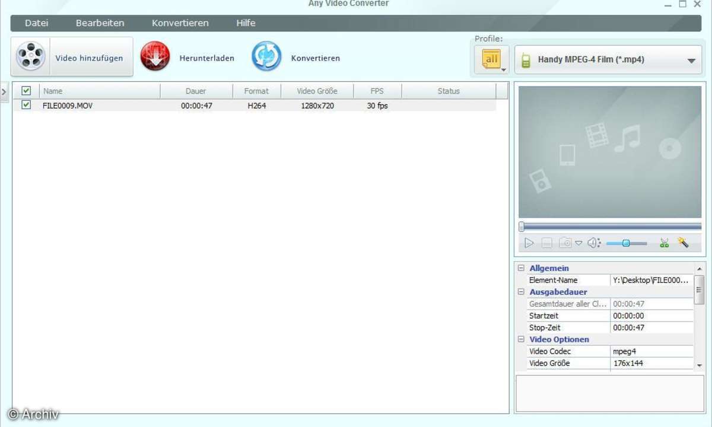Viewport: 712px width, 427px height.
Task: Click the film reel Video hinzufügen icon
Action: pyautogui.click(x=31, y=57)
